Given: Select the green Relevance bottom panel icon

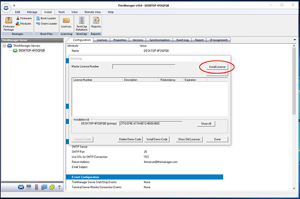Looking at the screenshot, I should pos(52,187).
